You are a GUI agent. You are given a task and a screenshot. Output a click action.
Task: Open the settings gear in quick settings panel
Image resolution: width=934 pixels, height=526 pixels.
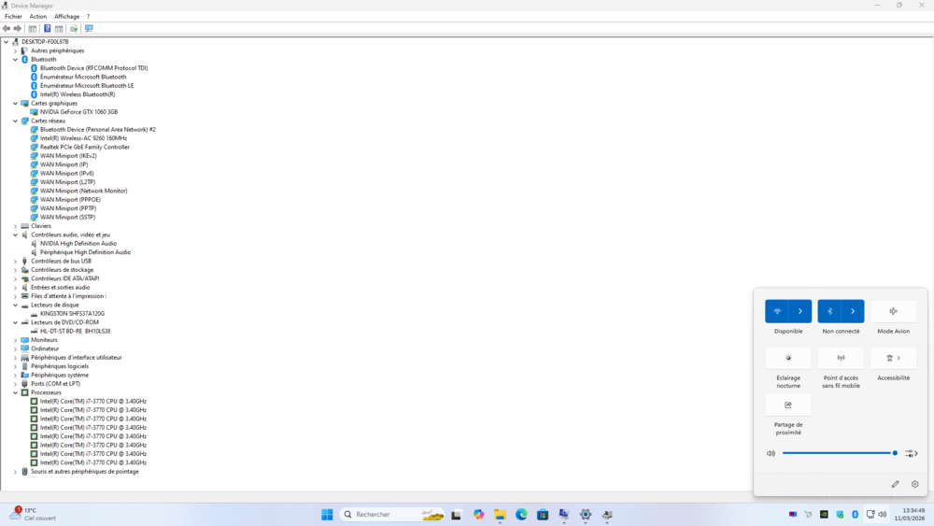[x=914, y=484]
